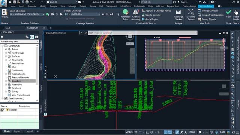Click Zoom to Extents
Image resolution: width=240 pixels, height=135 pixels.
pos(191,15)
